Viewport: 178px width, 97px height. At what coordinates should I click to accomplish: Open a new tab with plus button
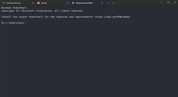point(108,3)
